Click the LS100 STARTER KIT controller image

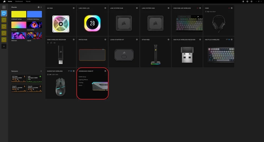point(124,55)
